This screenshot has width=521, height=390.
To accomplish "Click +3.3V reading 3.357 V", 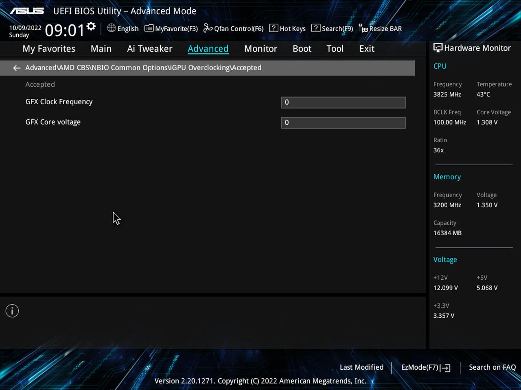I will [x=444, y=316].
